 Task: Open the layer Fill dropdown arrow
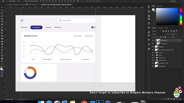(176, 37)
